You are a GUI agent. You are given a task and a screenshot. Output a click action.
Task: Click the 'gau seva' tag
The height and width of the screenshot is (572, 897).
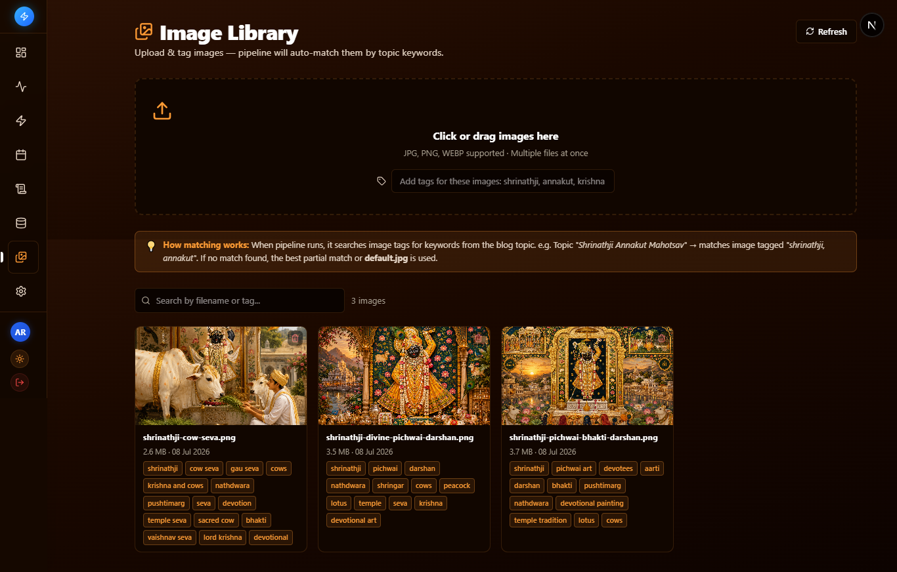[245, 468]
